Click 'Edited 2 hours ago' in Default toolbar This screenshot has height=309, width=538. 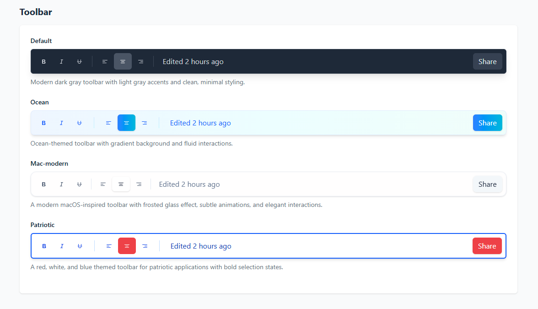[193, 62]
